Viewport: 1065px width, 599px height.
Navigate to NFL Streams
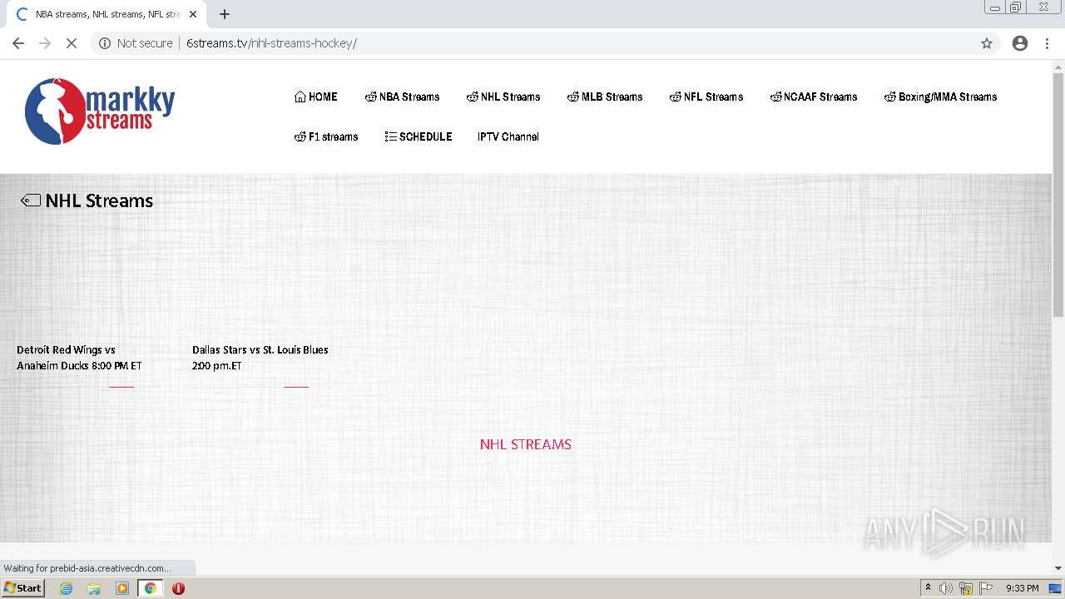(706, 97)
